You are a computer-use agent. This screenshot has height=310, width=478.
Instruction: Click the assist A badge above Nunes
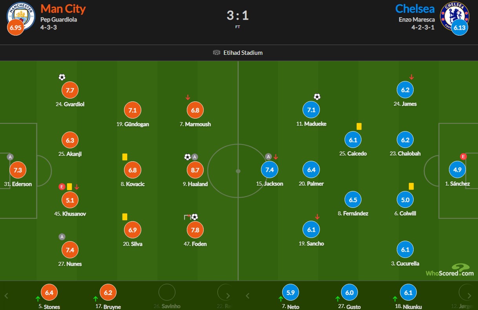pyautogui.click(x=62, y=236)
